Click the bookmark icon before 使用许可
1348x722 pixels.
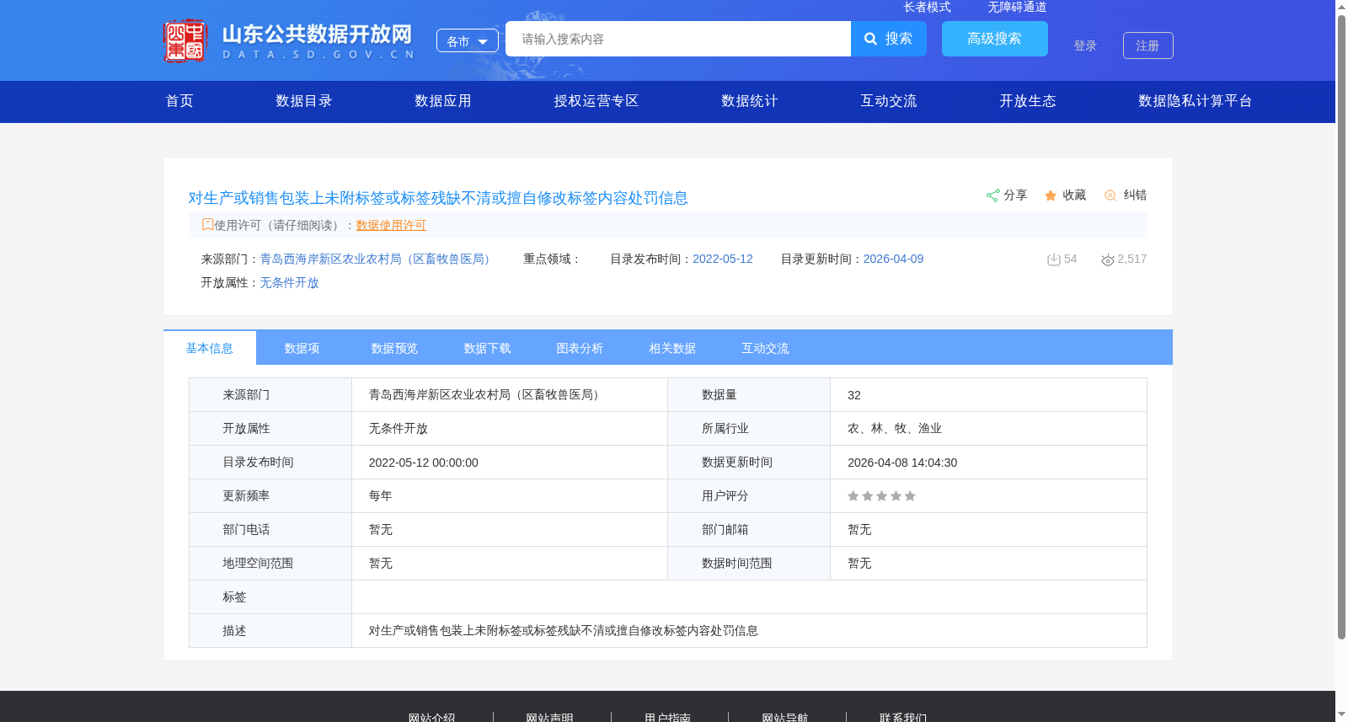pos(207,224)
